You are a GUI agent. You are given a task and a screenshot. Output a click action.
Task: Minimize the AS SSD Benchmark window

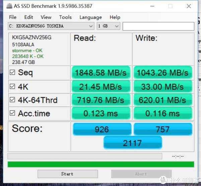pos(152,6)
